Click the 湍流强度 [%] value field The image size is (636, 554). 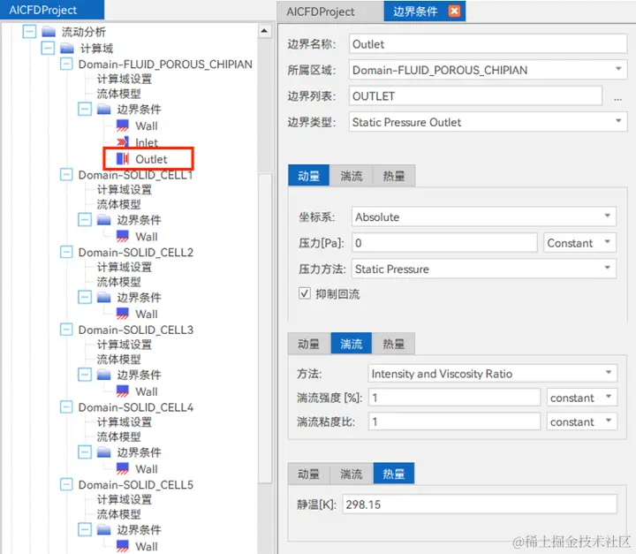click(x=454, y=398)
